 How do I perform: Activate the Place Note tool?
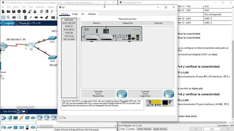click(x=25, y=17)
